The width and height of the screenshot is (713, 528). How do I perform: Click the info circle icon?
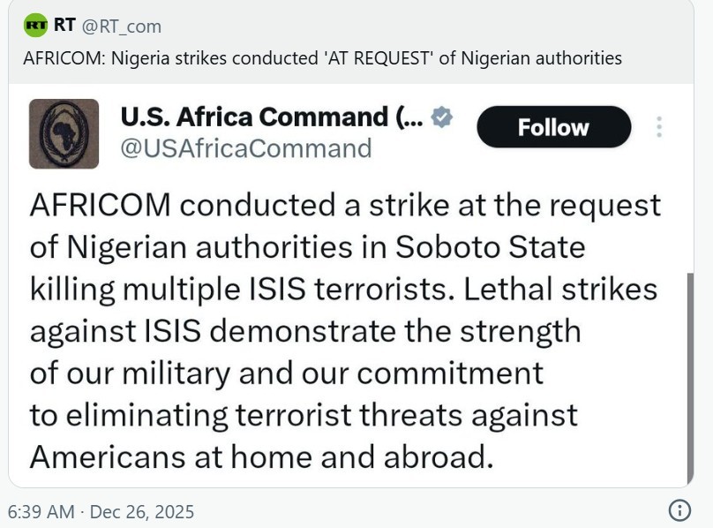pyautogui.click(x=679, y=510)
